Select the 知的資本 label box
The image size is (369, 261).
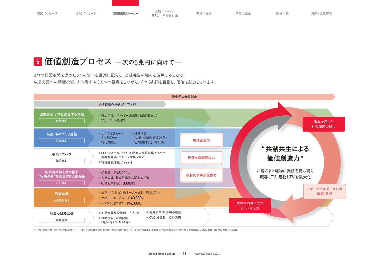click(x=62, y=161)
